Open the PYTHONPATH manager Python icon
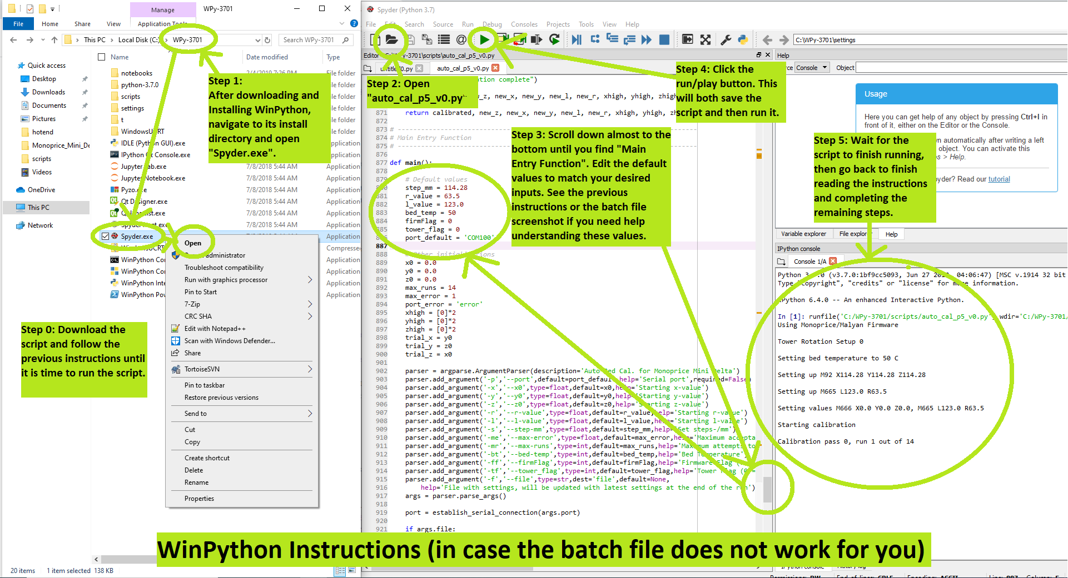Image resolution: width=1068 pixels, height=578 pixels. pyautogui.click(x=743, y=39)
